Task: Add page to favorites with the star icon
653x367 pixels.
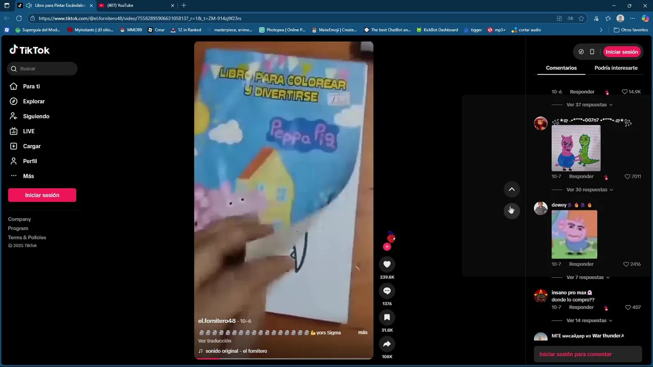Action: tap(581, 18)
